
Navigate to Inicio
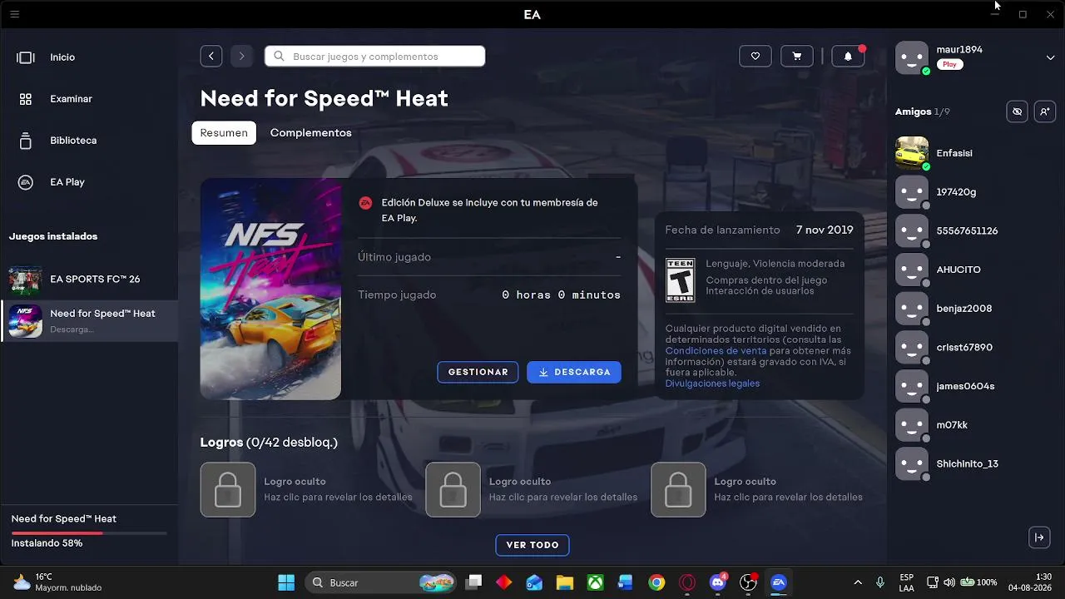coord(62,57)
